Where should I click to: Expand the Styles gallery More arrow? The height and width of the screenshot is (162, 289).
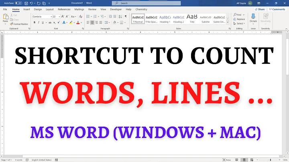coord(228,22)
